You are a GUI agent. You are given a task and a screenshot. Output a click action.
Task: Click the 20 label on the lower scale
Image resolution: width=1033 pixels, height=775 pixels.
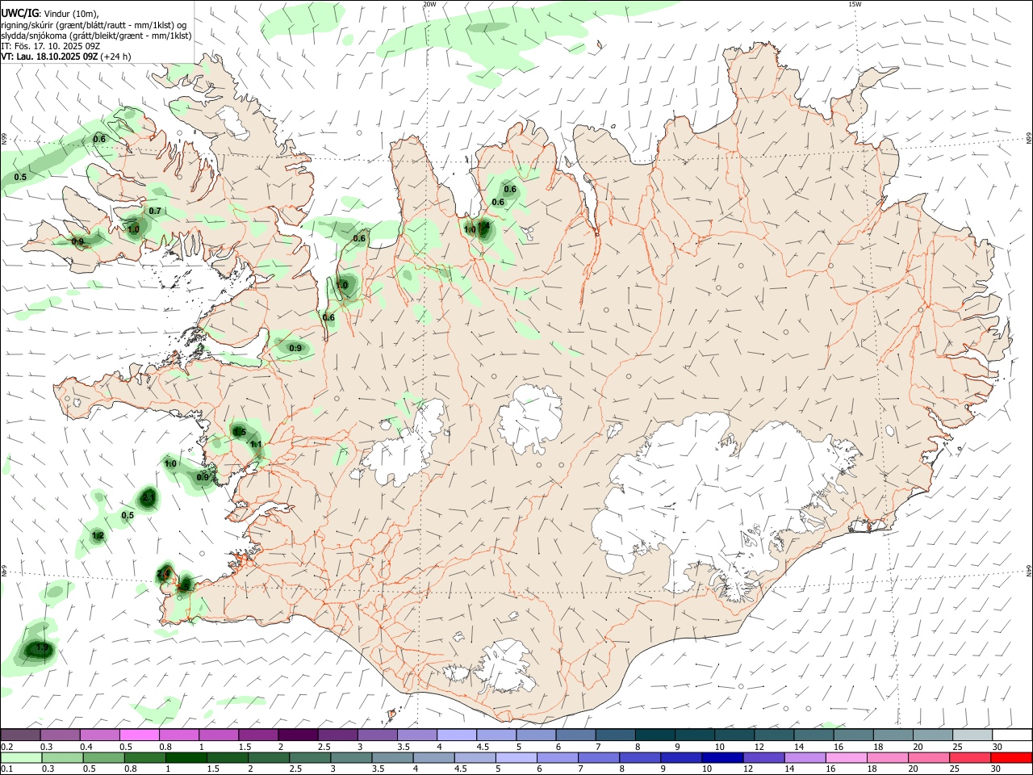pos(913,769)
